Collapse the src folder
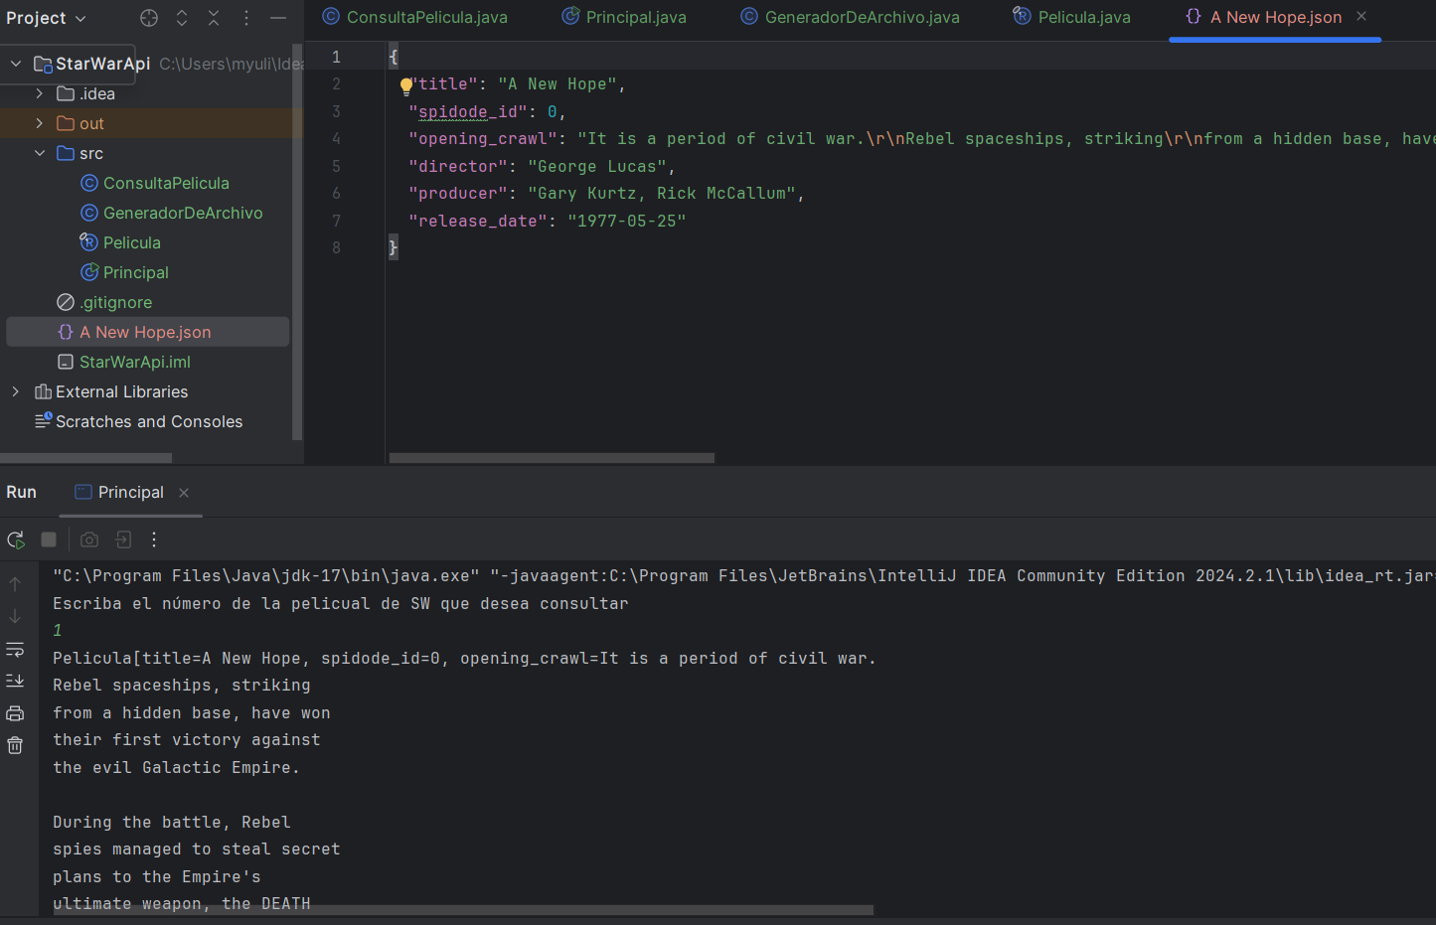 click(40, 153)
